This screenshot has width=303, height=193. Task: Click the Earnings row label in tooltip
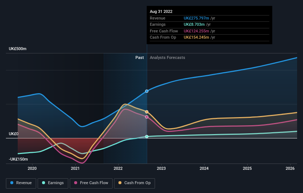pyautogui.click(x=158, y=24)
